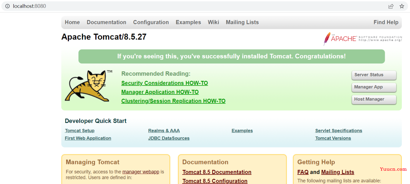The image size is (410, 184).
Task: Open the Configuration nav item
Action: pos(151,22)
